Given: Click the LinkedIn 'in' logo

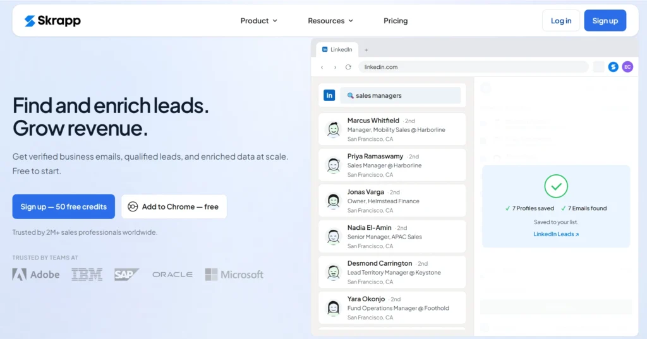Looking at the screenshot, I should (329, 95).
